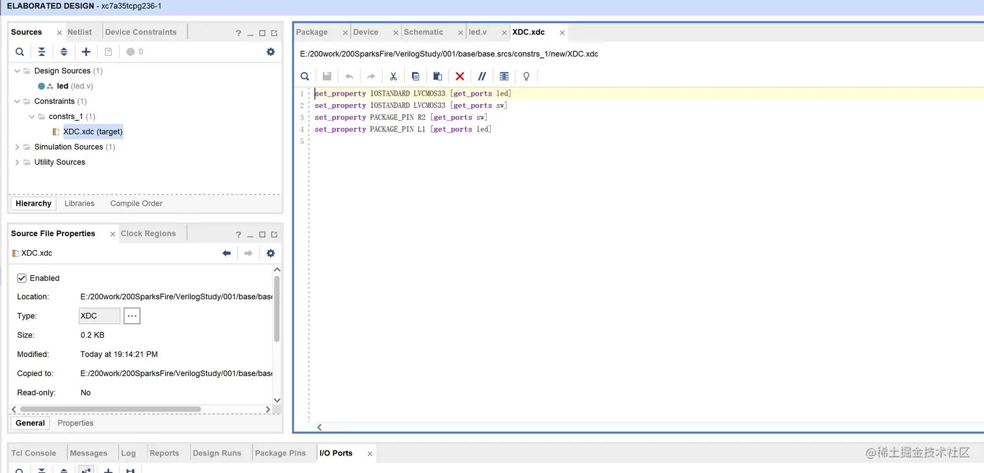Open the Libraries view tab
This screenshot has width=984, height=473.
pyautogui.click(x=79, y=204)
